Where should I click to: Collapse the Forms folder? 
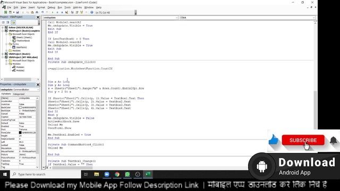pyautogui.click(x=6, y=44)
